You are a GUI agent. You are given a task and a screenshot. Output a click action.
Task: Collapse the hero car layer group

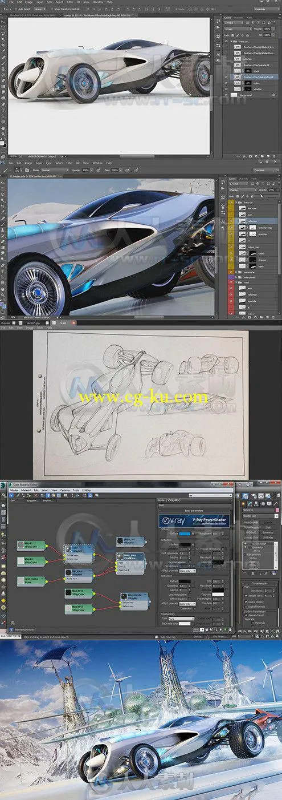[x=236, y=203]
